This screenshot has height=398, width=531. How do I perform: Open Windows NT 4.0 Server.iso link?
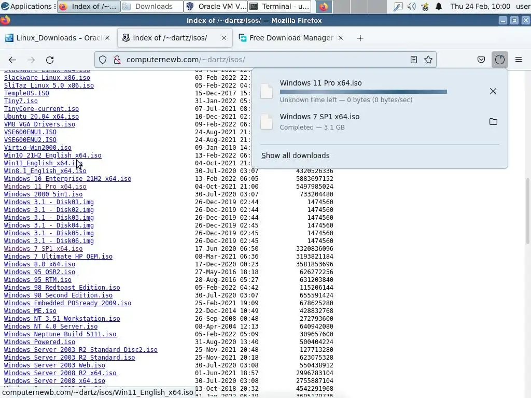(x=51, y=326)
